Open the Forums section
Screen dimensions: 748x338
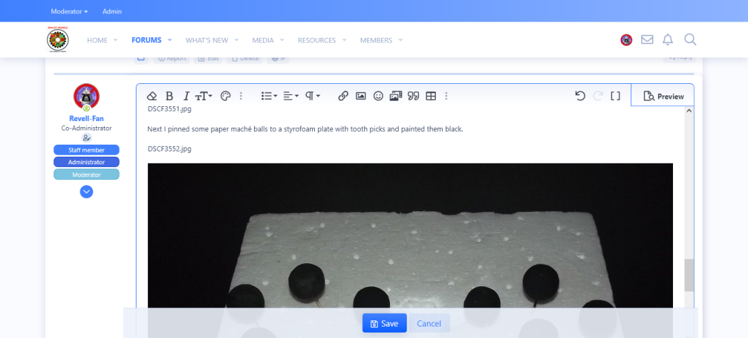tap(147, 40)
